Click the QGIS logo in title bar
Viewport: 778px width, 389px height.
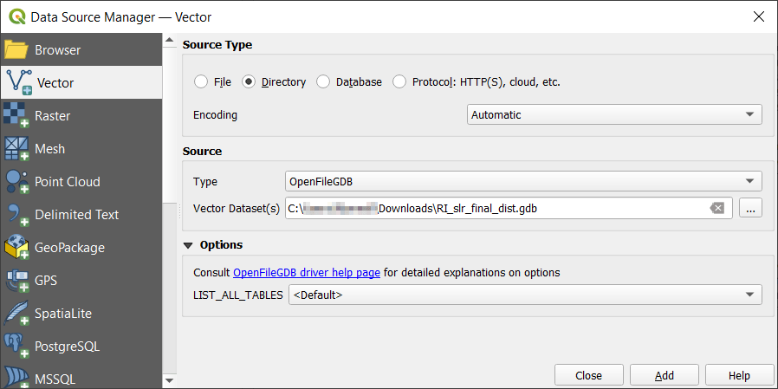(17, 16)
